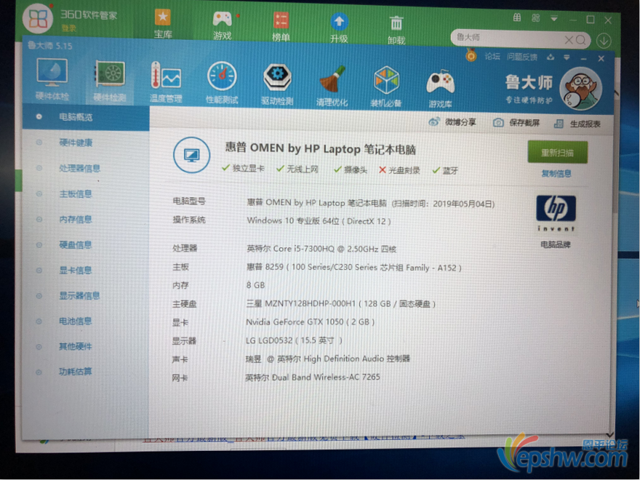Open the 论坛 forum link
Image resolution: width=640 pixels, height=480 pixels.
[x=492, y=56]
